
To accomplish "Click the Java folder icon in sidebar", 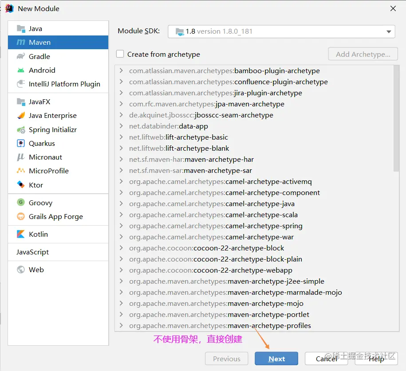I will tap(21, 28).
